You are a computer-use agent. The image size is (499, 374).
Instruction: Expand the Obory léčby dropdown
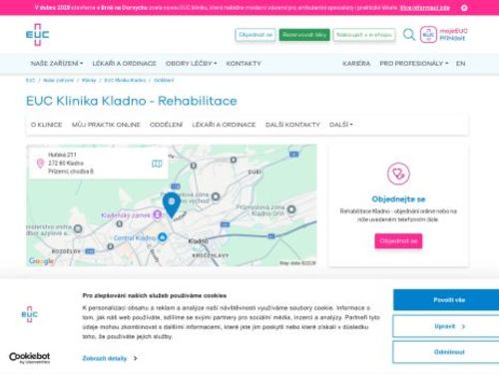click(191, 63)
